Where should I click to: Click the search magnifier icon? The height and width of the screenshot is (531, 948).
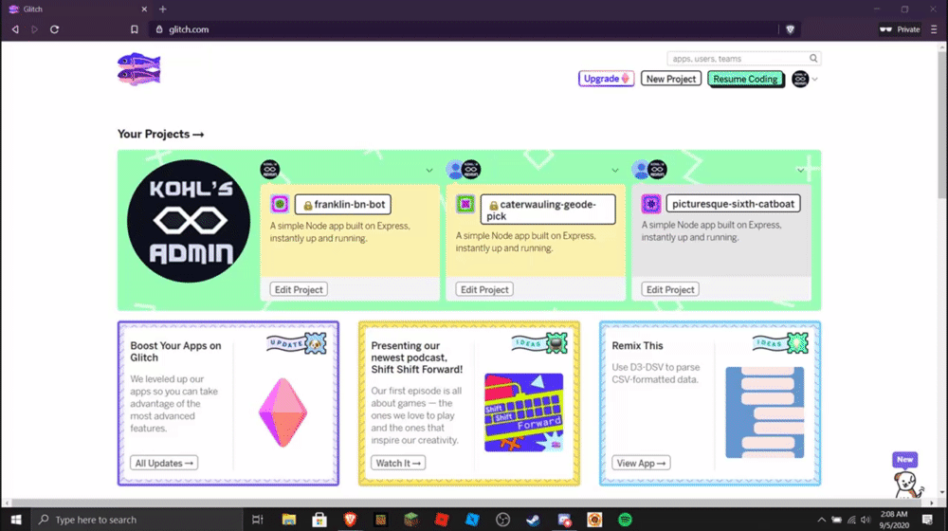point(813,59)
